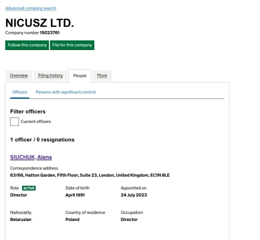Open the Filing history tab
The height and width of the screenshot is (240, 260).
(x=50, y=75)
